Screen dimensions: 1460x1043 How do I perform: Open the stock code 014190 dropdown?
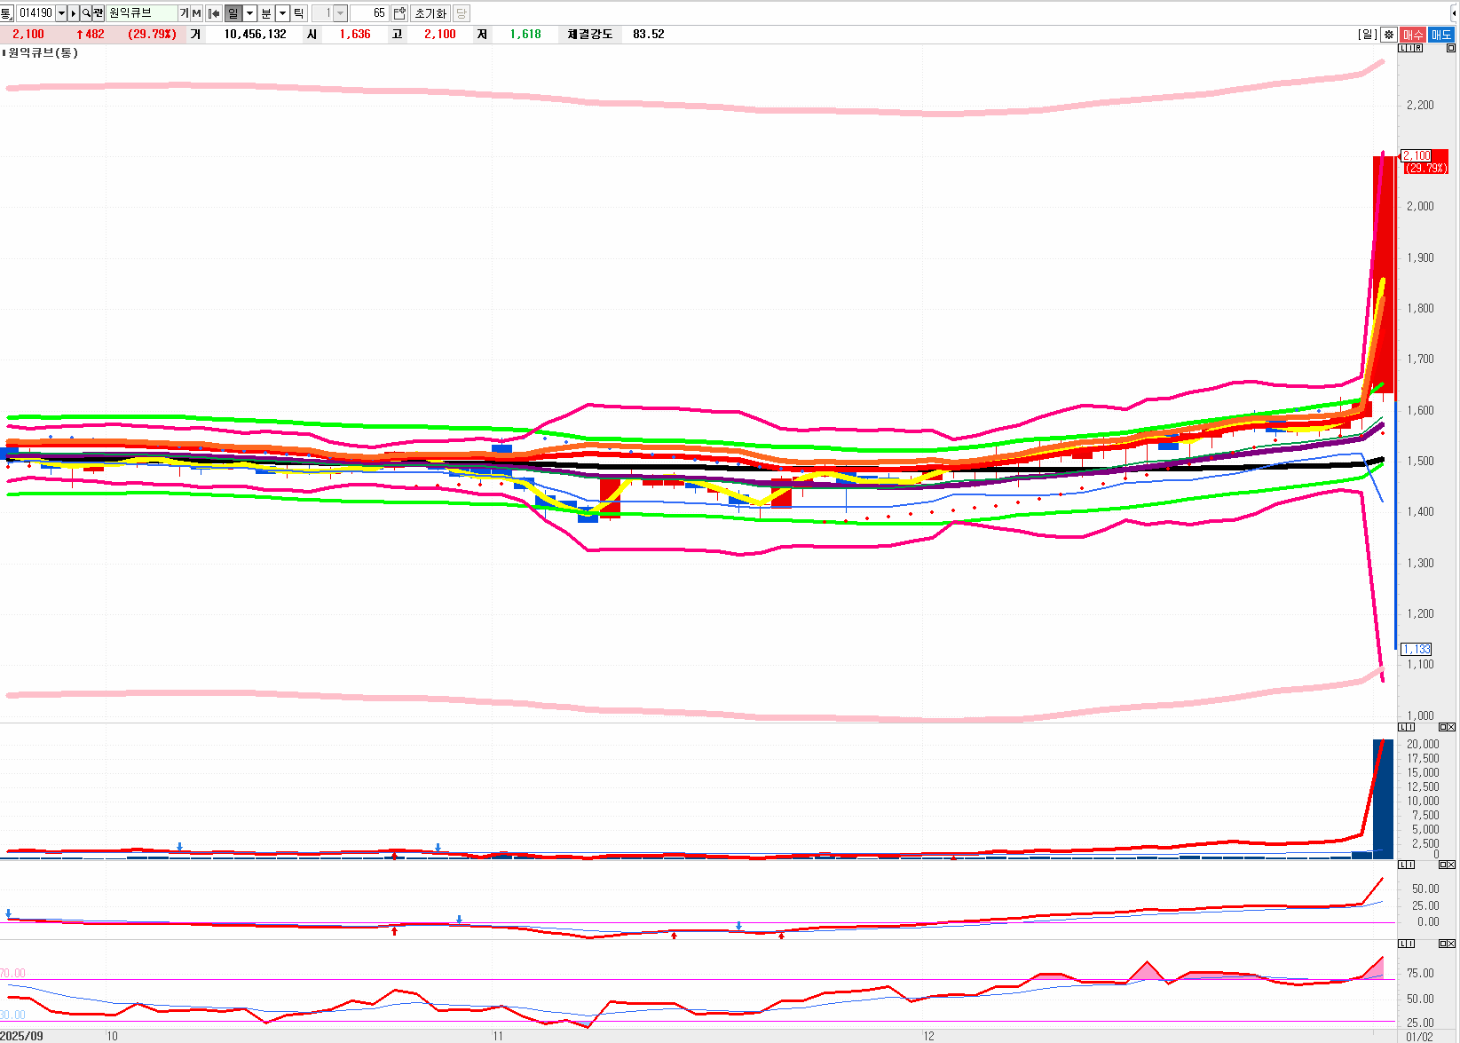pos(61,13)
